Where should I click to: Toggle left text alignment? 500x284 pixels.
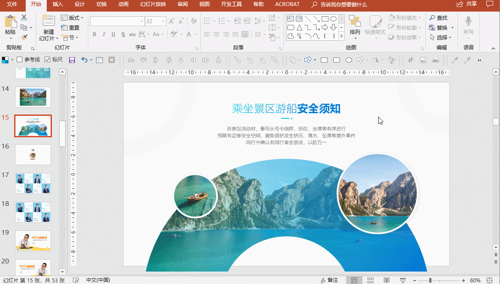tap(207, 34)
